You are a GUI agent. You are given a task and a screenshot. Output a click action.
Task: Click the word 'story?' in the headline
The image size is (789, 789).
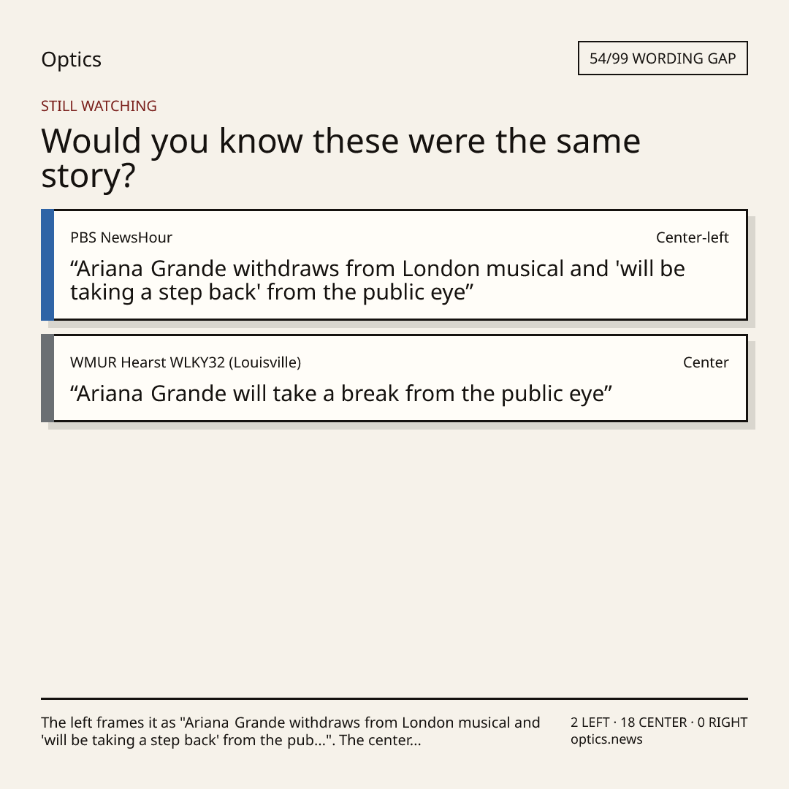click(x=88, y=176)
